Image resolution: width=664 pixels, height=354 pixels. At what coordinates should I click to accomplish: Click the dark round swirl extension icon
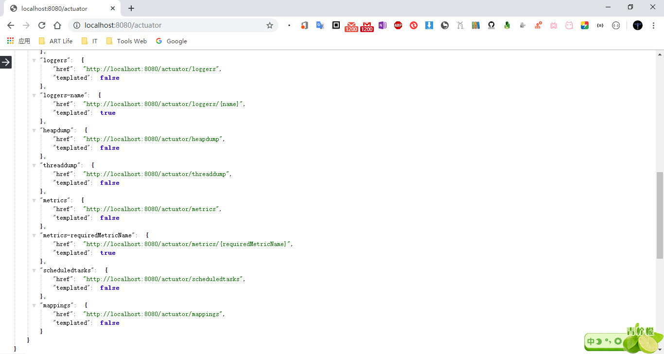pyautogui.click(x=445, y=25)
